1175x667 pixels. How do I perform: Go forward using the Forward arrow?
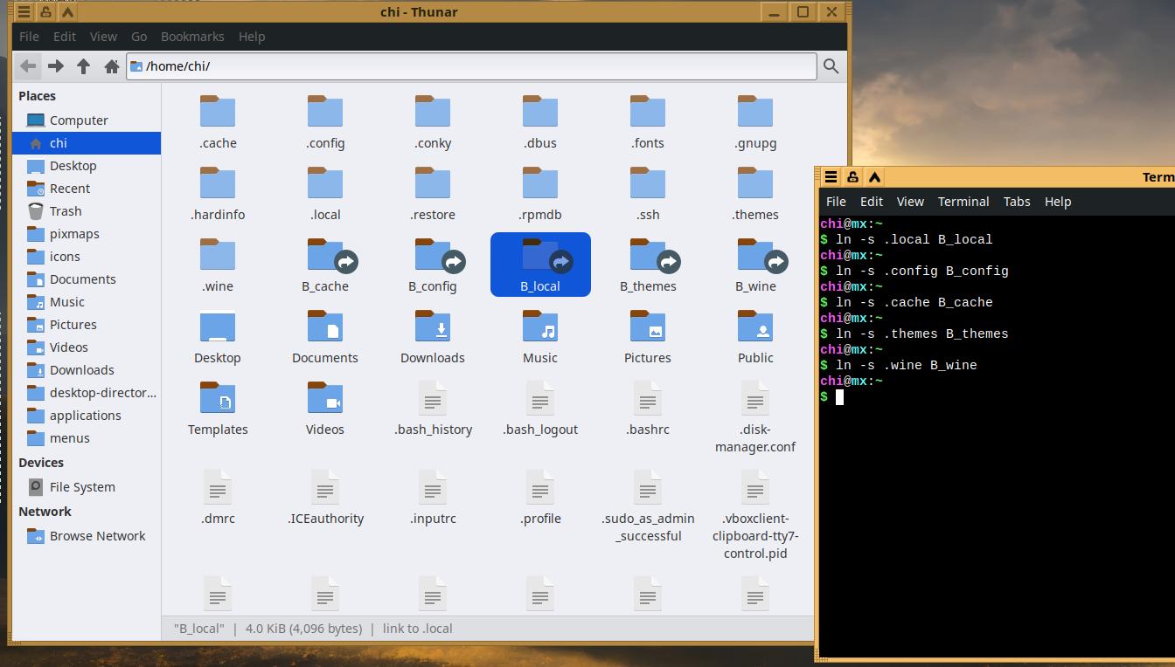coord(56,66)
